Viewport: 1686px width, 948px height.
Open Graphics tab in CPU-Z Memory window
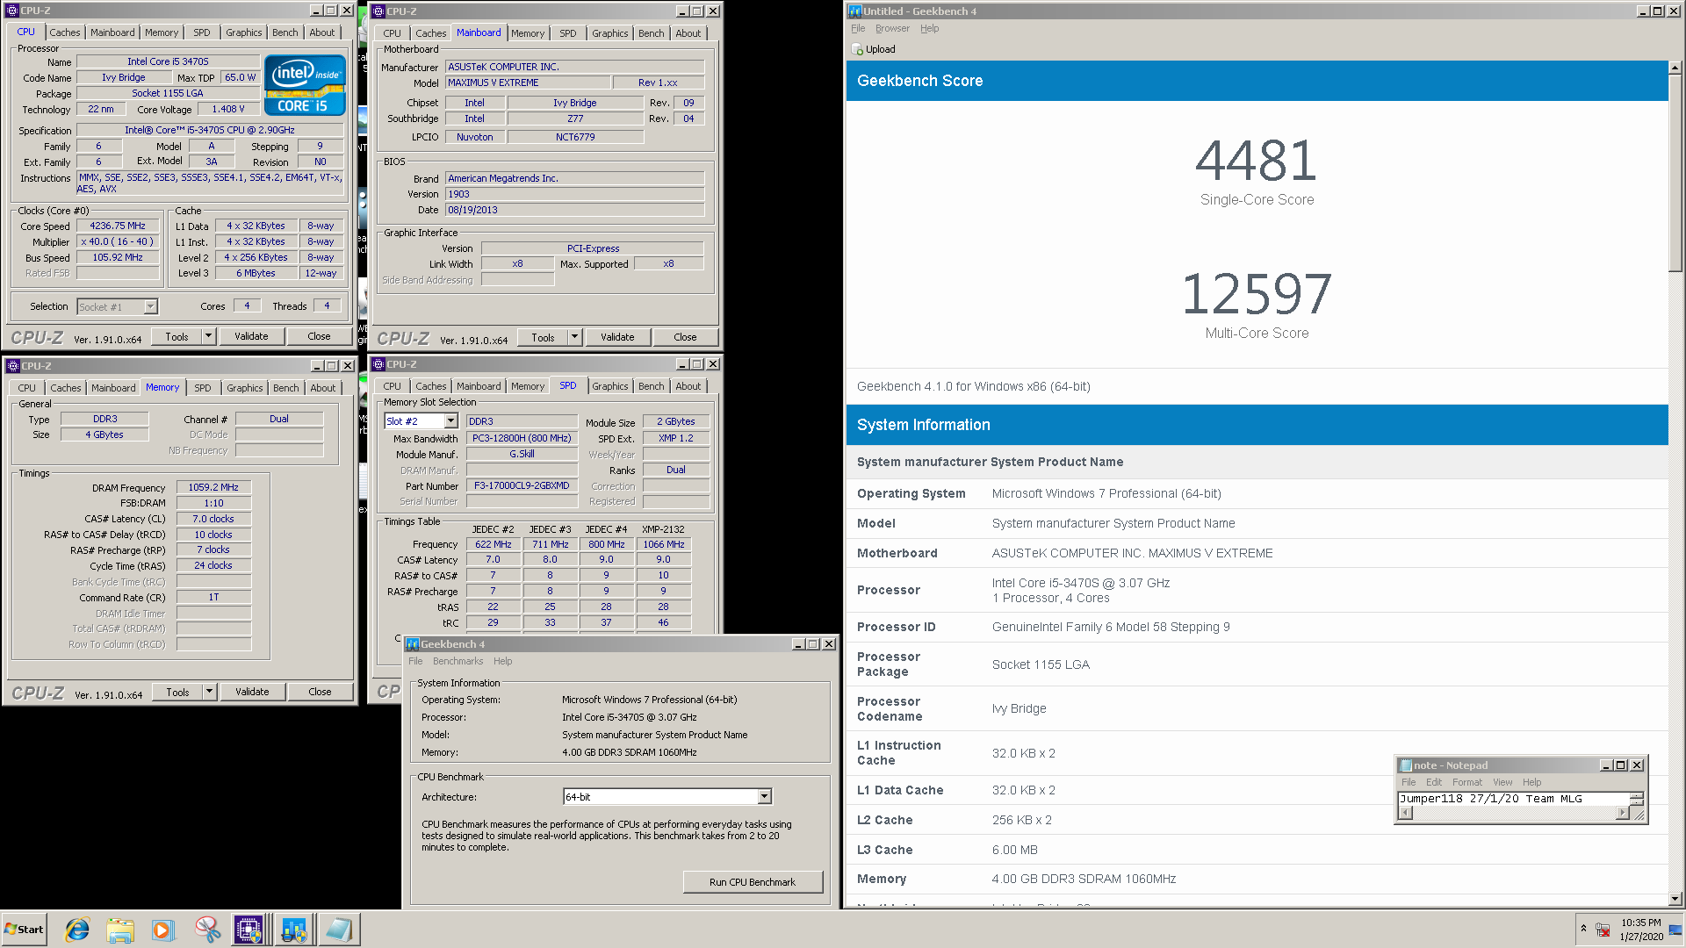[244, 388]
